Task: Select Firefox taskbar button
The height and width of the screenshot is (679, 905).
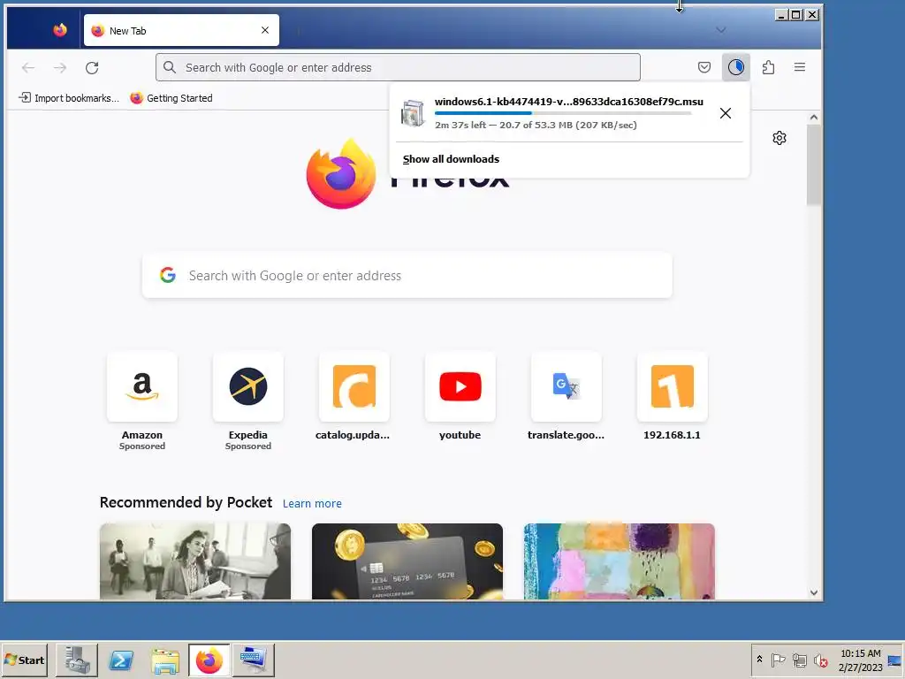Action: [209, 660]
